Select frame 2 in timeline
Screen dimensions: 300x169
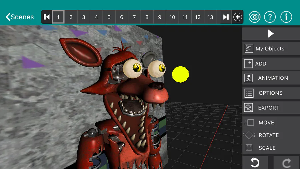(71, 17)
